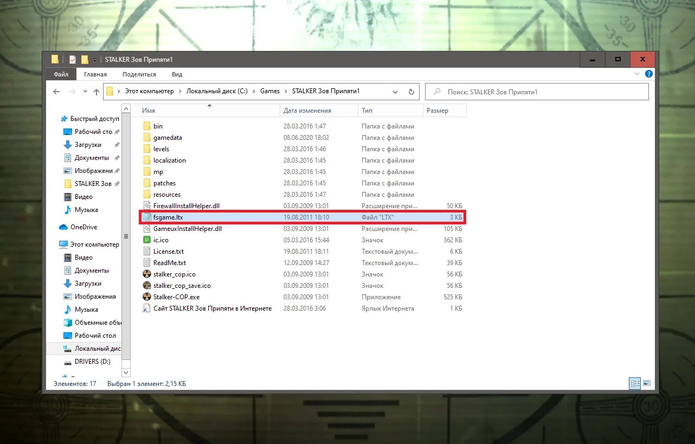Expand the chevron after Games breadcrumb

(x=286, y=92)
